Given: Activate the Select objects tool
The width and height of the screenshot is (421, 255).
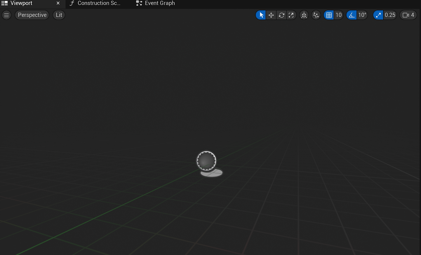Looking at the screenshot, I should pyautogui.click(x=261, y=15).
